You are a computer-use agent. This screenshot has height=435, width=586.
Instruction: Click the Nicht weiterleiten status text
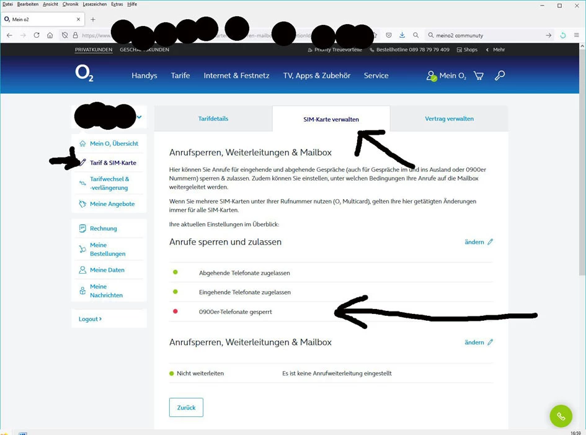click(x=200, y=374)
